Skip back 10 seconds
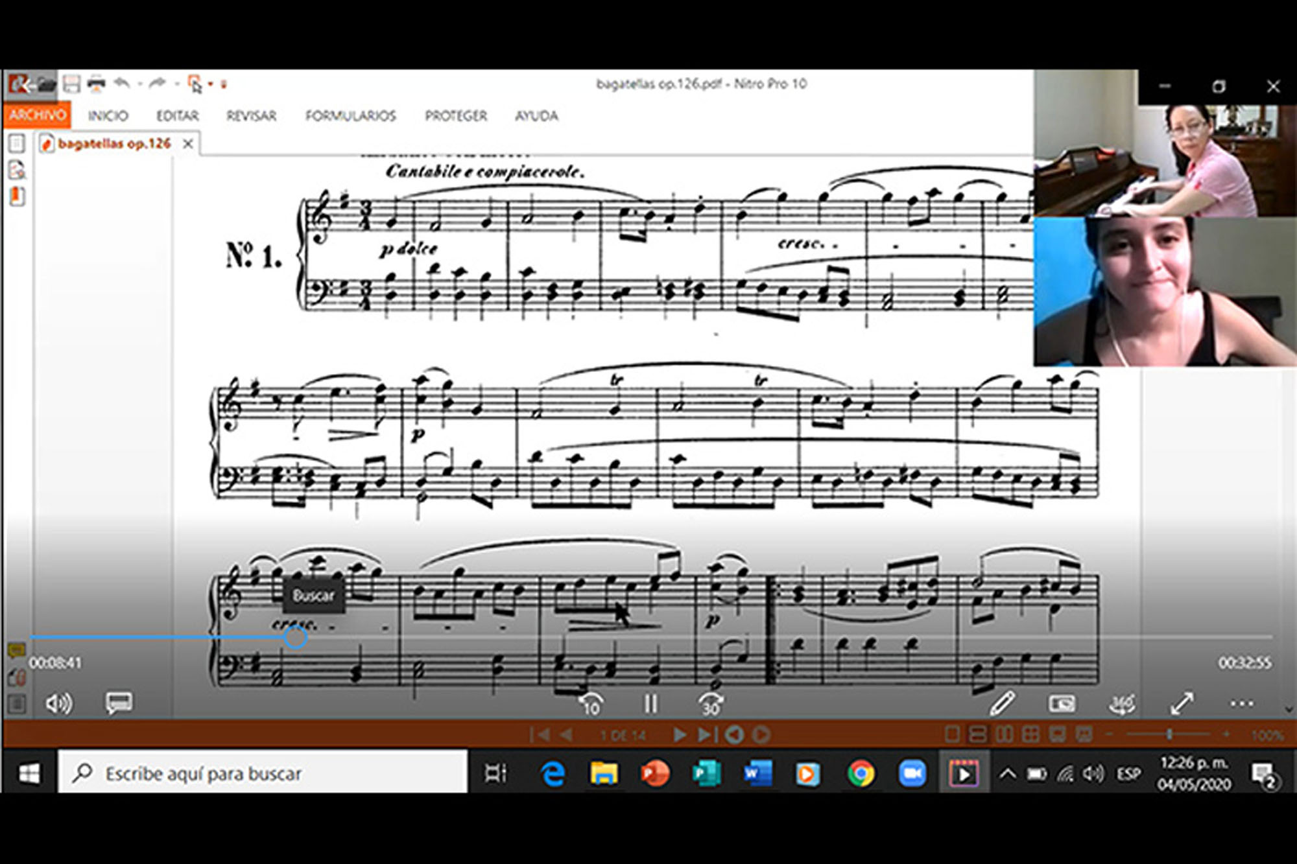The image size is (1297, 864). click(591, 704)
